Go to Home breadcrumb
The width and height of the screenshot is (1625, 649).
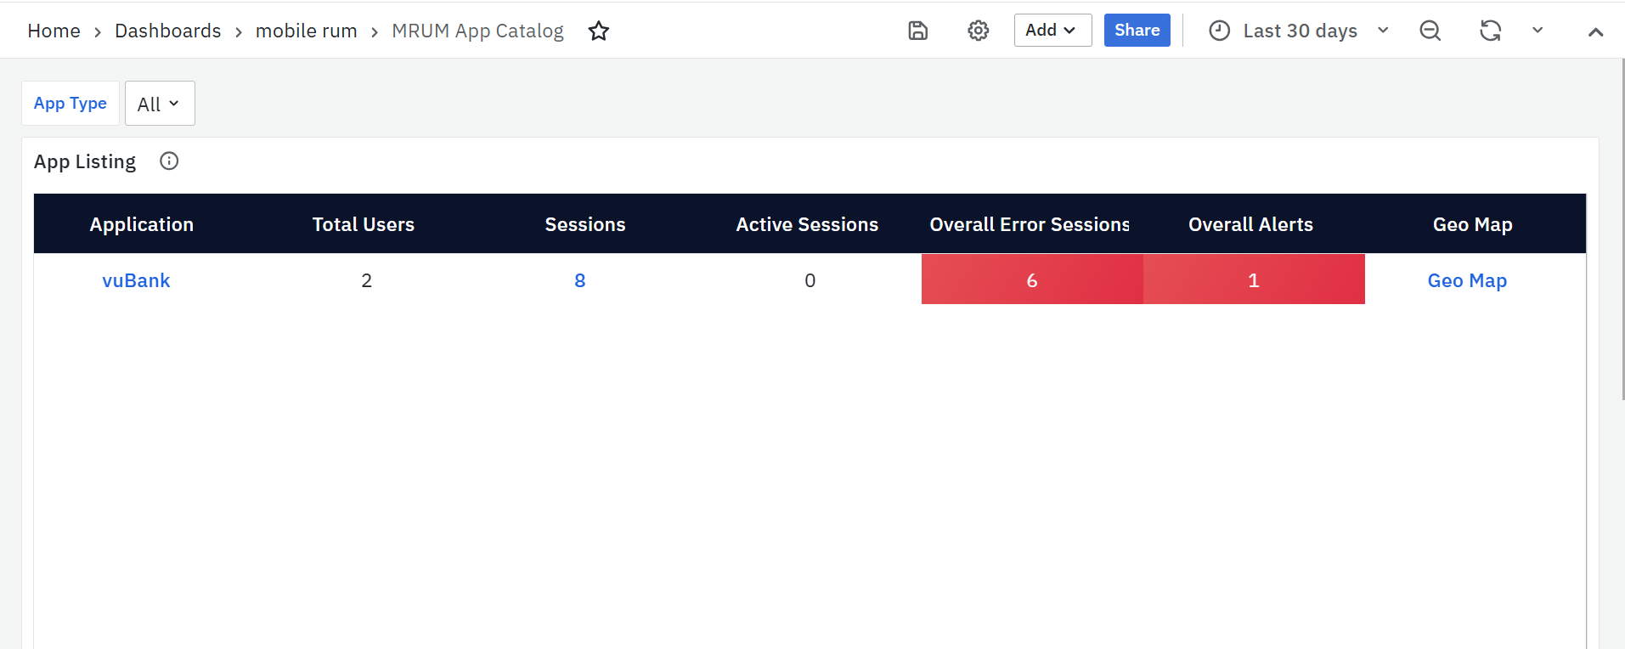[x=54, y=31]
